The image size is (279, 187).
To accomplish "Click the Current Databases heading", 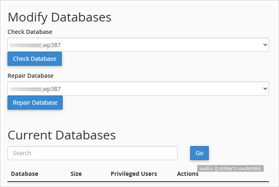I will point(61,135).
